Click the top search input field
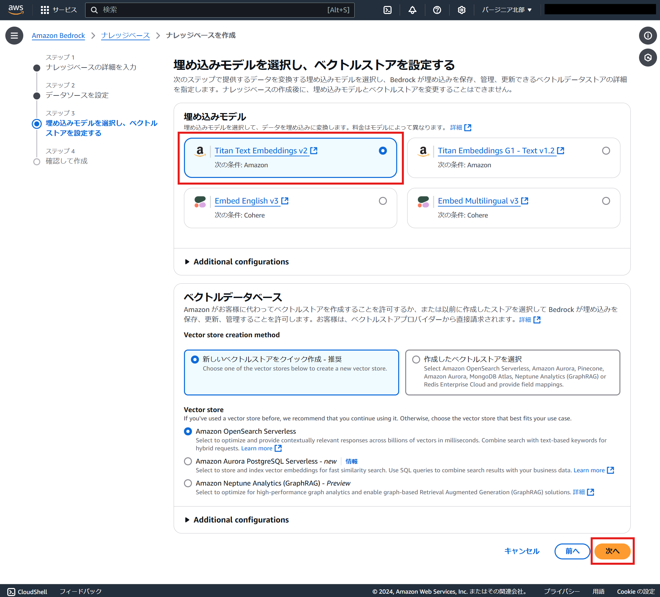This screenshot has height=597, width=660. point(220,10)
